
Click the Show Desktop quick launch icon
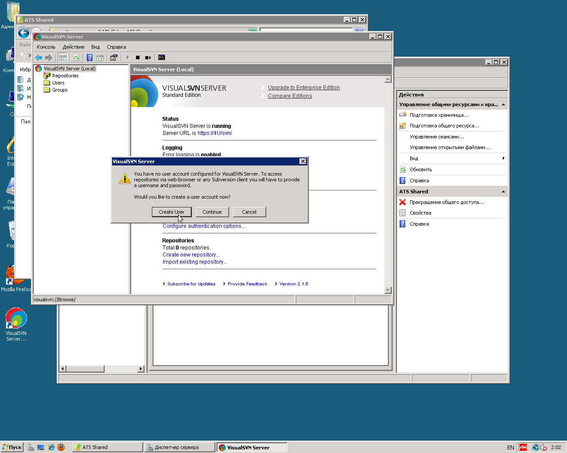point(41,447)
